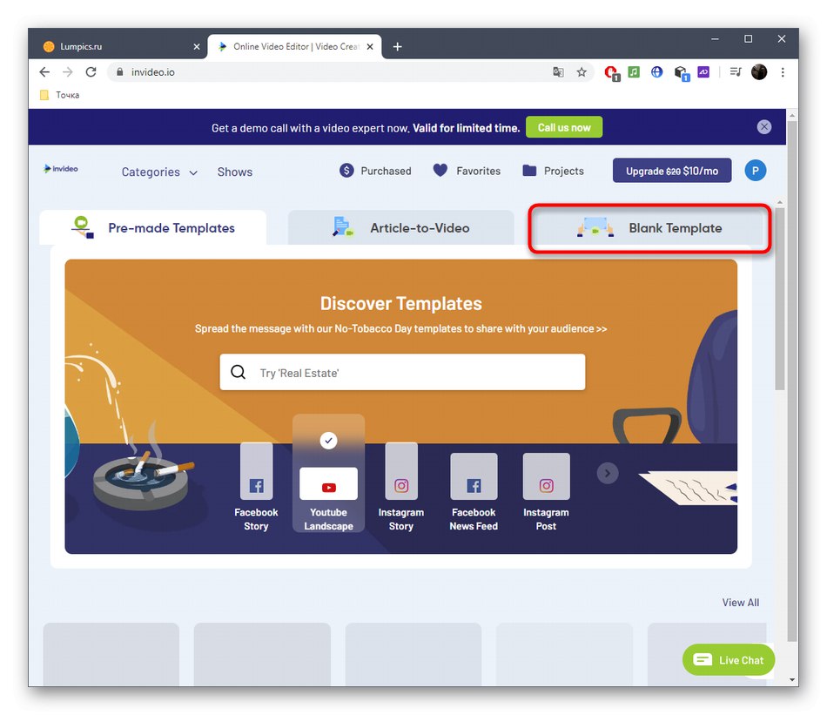This screenshot has width=827, height=715.
Task: Close the Online Video Editor tab
Action: (370, 46)
